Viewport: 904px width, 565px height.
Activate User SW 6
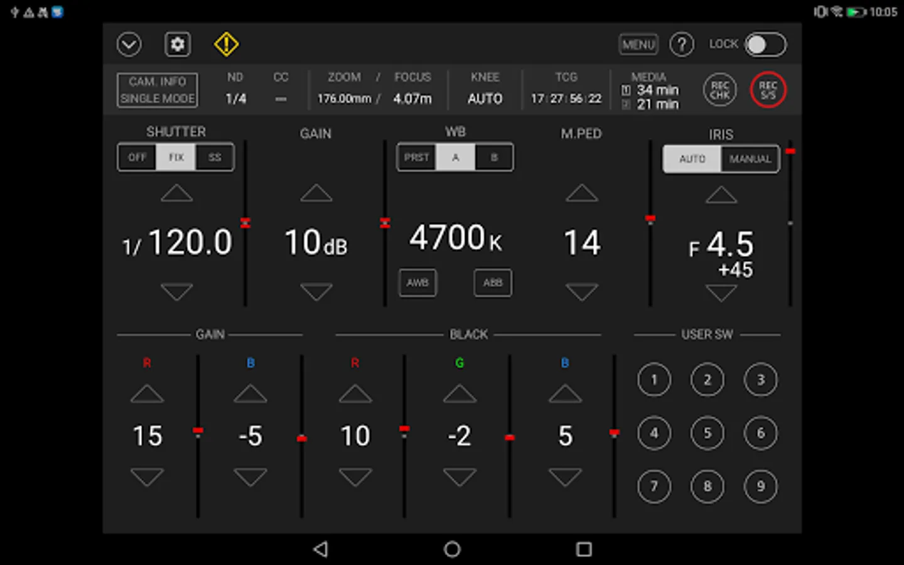click(761, 433)
